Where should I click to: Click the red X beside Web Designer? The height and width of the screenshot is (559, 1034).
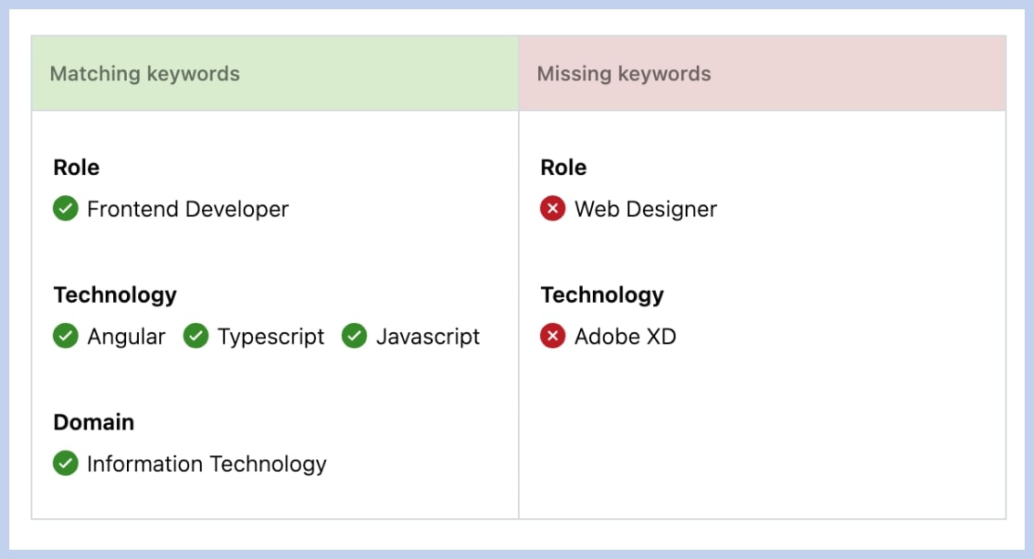(x=552, y=209)
